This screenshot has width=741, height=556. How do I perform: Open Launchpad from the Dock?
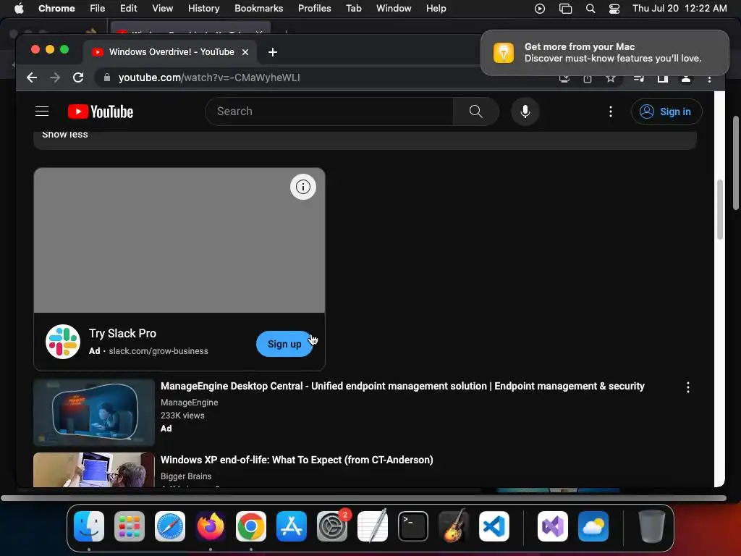tap(130, 526)
